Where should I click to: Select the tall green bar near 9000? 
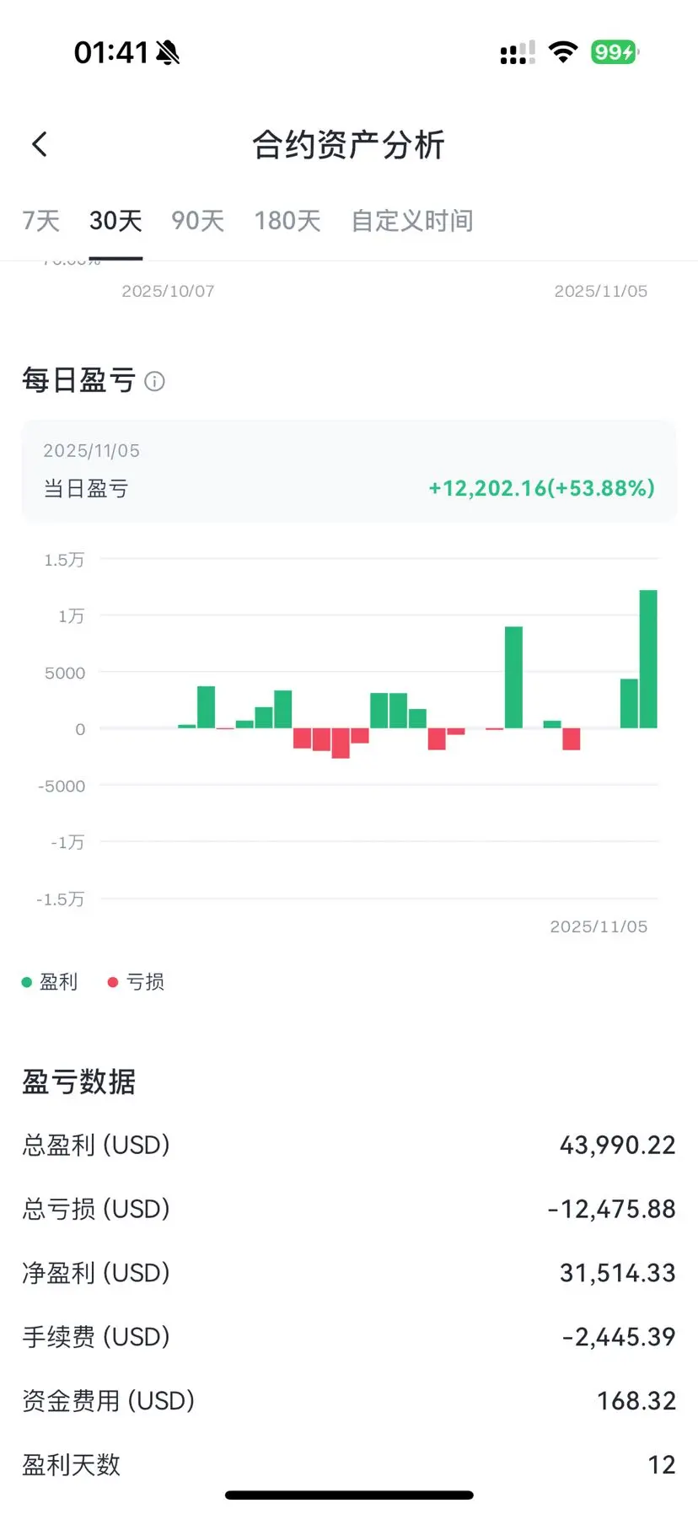click(513, 677)
